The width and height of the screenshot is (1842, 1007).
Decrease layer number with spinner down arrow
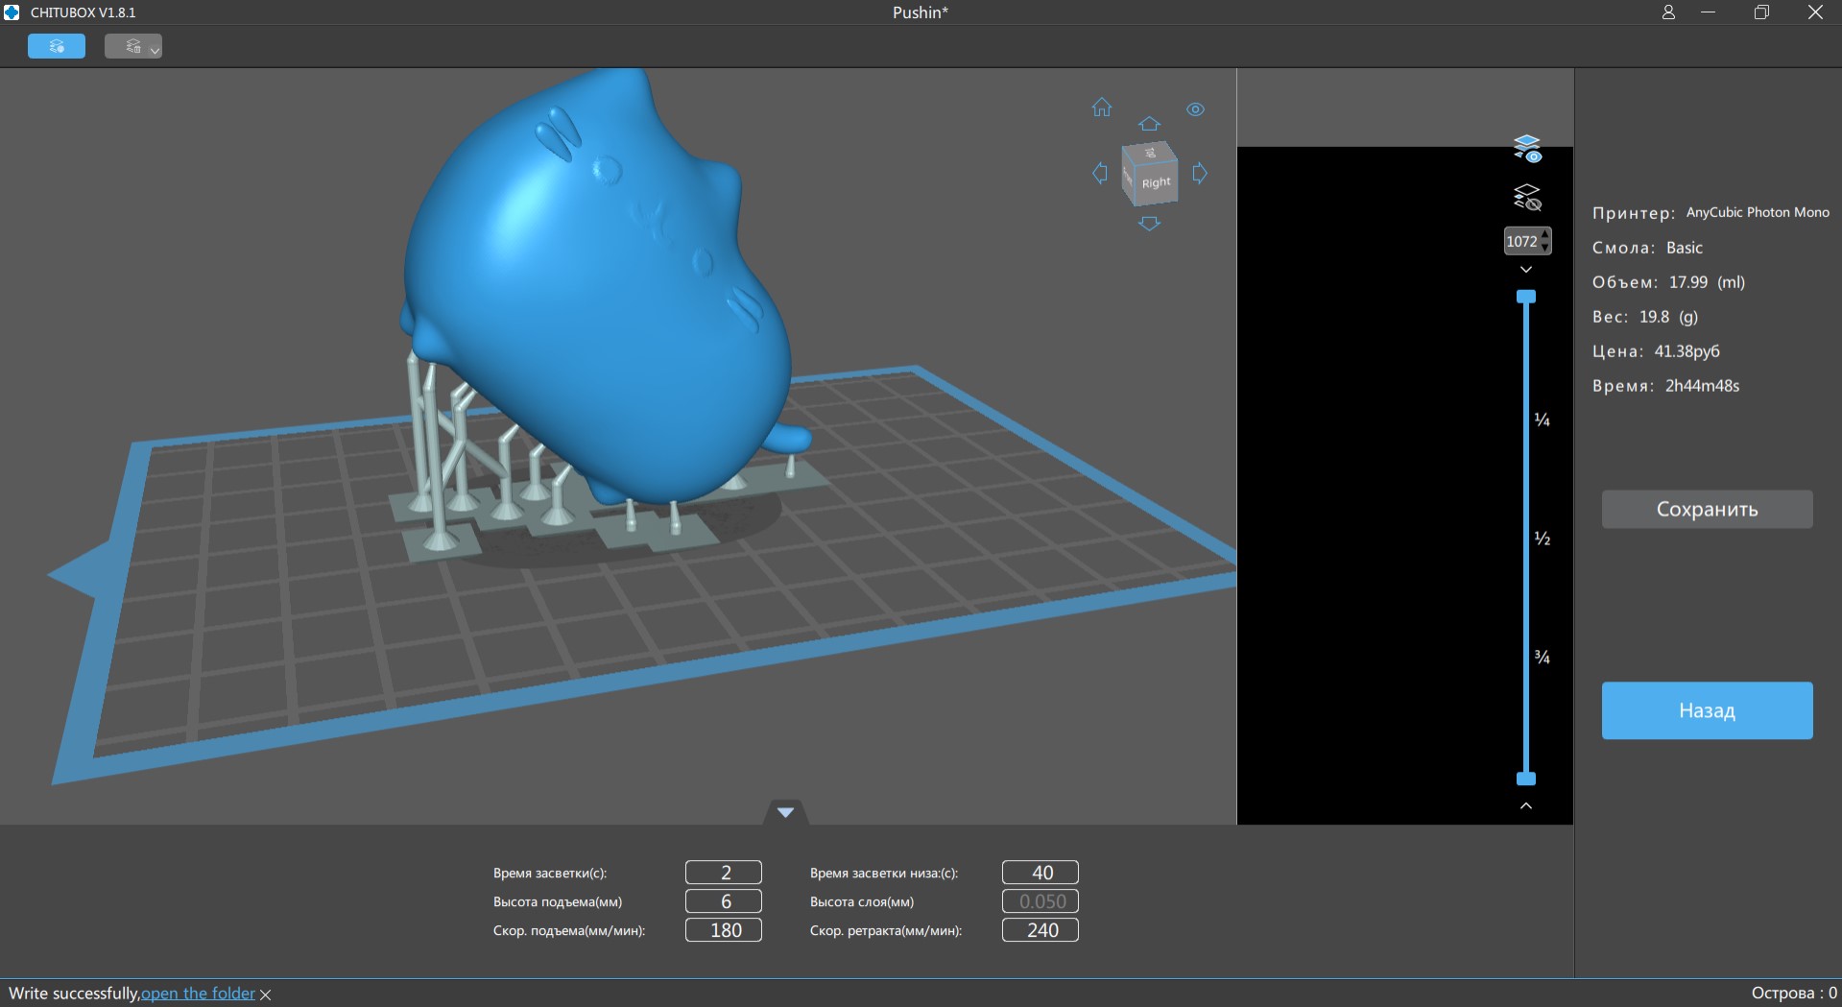click(1544, 248)
